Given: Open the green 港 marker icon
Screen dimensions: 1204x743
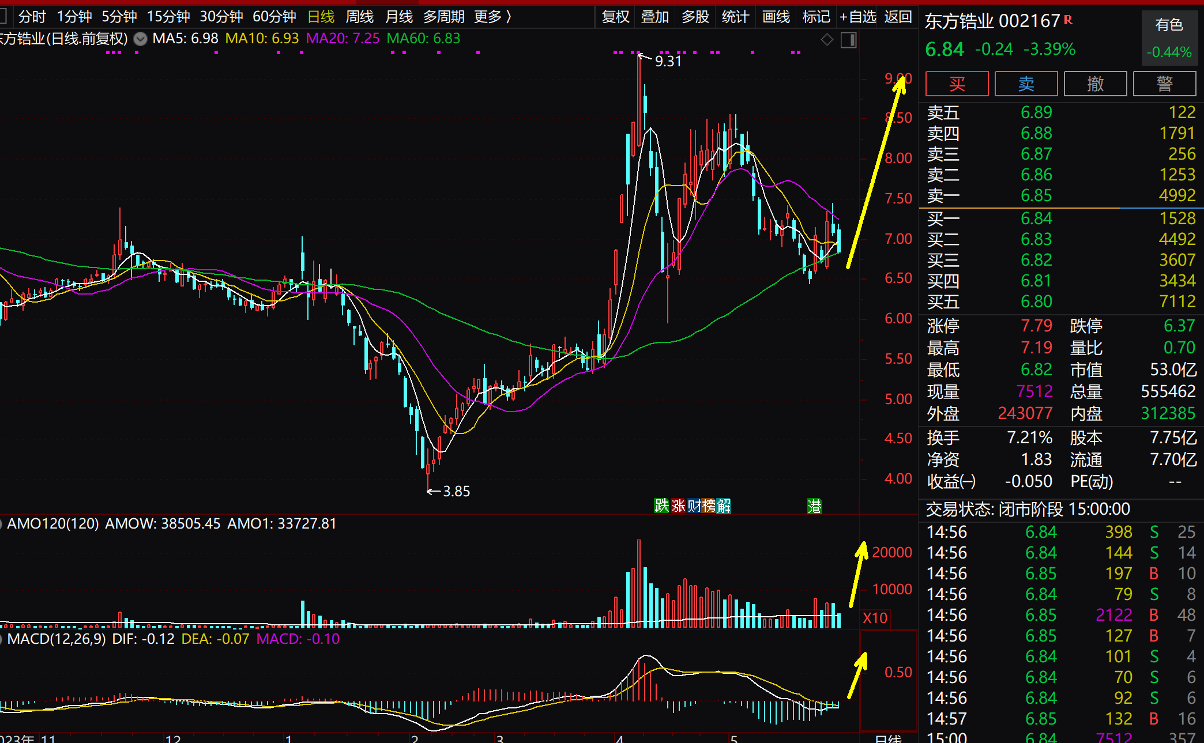Looking at the screenshot, I should (x=815, y=506).
